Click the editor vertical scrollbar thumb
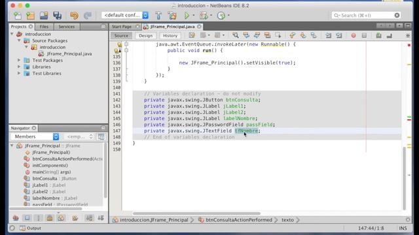 (405, 178)
